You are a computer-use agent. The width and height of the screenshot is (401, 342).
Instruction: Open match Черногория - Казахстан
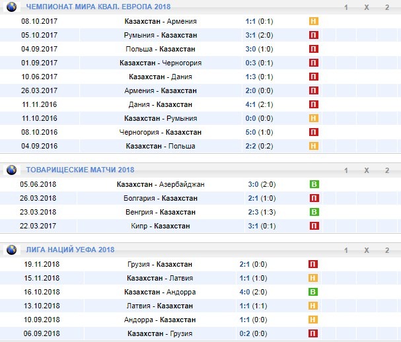coord(161,132)
